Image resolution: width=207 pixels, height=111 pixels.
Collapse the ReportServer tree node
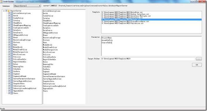(4, 11)
